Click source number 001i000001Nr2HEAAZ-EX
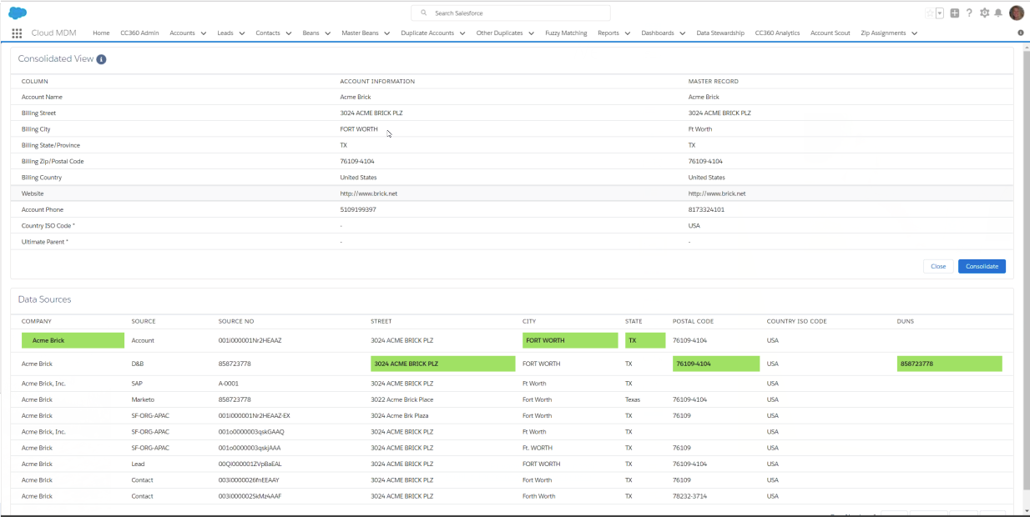1030x517 pixels. 255,415
